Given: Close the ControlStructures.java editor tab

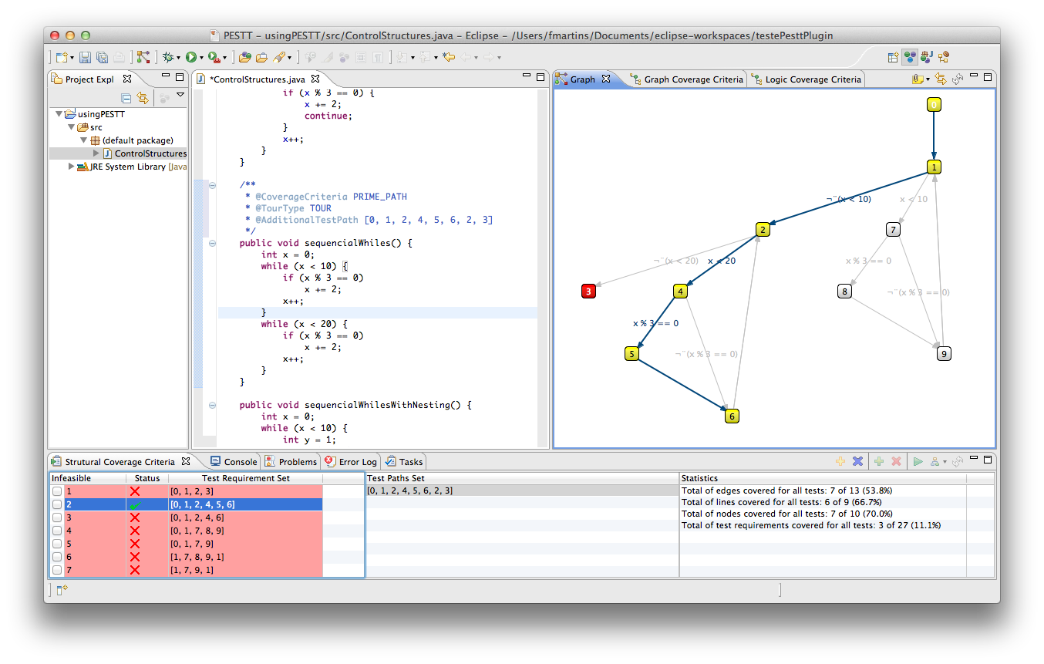Looking at the screenshot, I should (315, 79).
